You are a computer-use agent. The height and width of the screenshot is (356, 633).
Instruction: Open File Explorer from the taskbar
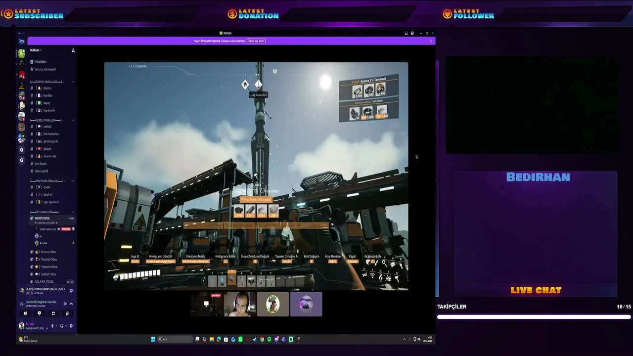211,339
